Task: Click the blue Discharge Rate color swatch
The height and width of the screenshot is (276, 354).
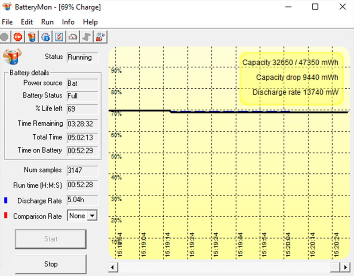Action: (x=5, y=200)
